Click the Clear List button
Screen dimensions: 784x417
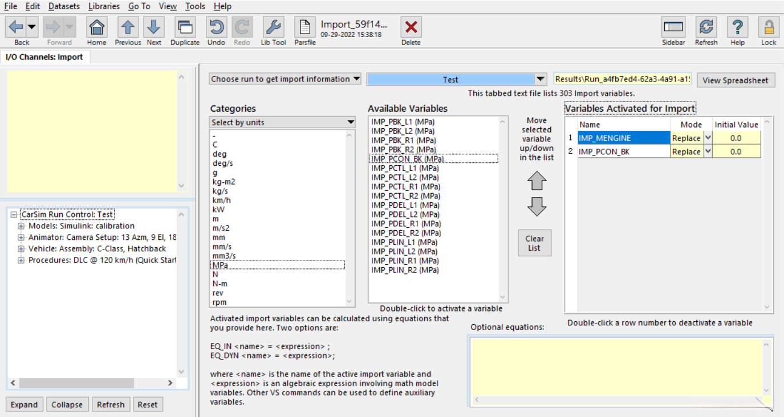pyautogui.click(x=534, y=243)
